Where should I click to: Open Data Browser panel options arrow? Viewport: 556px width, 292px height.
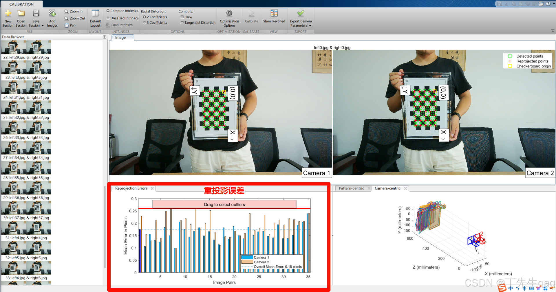(x=105, y=37)
